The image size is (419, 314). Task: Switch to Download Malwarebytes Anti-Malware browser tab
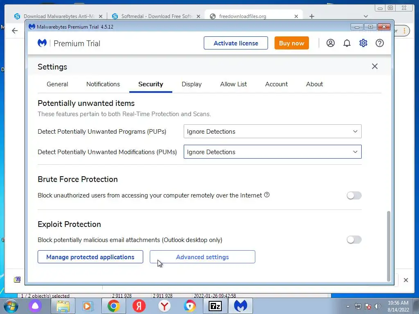tap(59, 16)
